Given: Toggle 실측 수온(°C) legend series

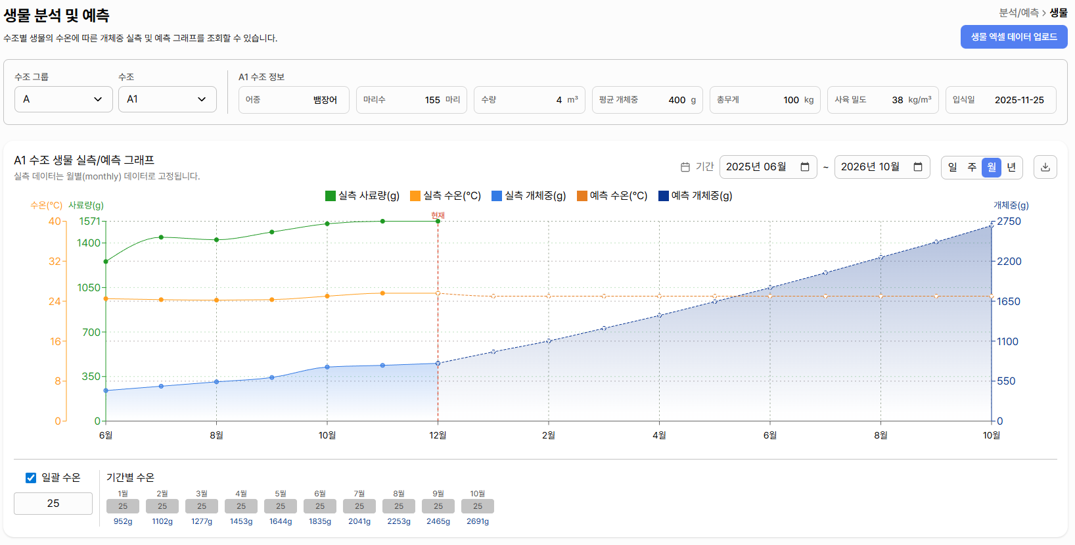Looking at the screenshot, I should [x=415, y=196].
